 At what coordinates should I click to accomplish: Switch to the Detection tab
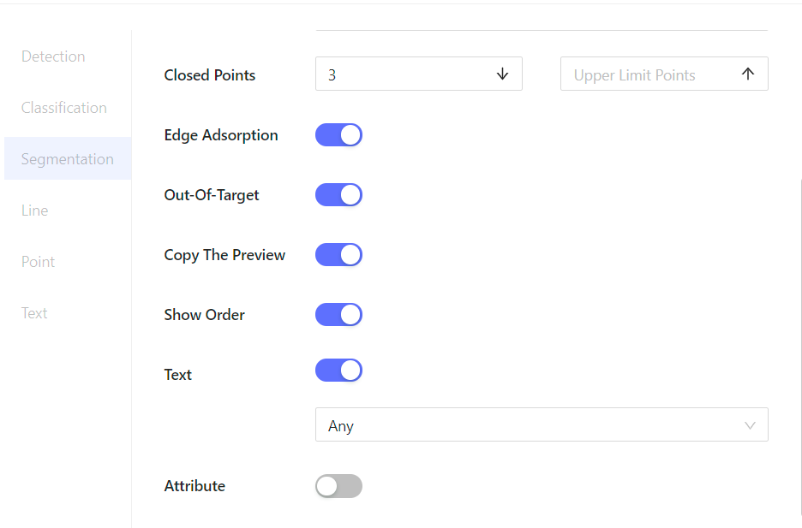coord(53,56)
